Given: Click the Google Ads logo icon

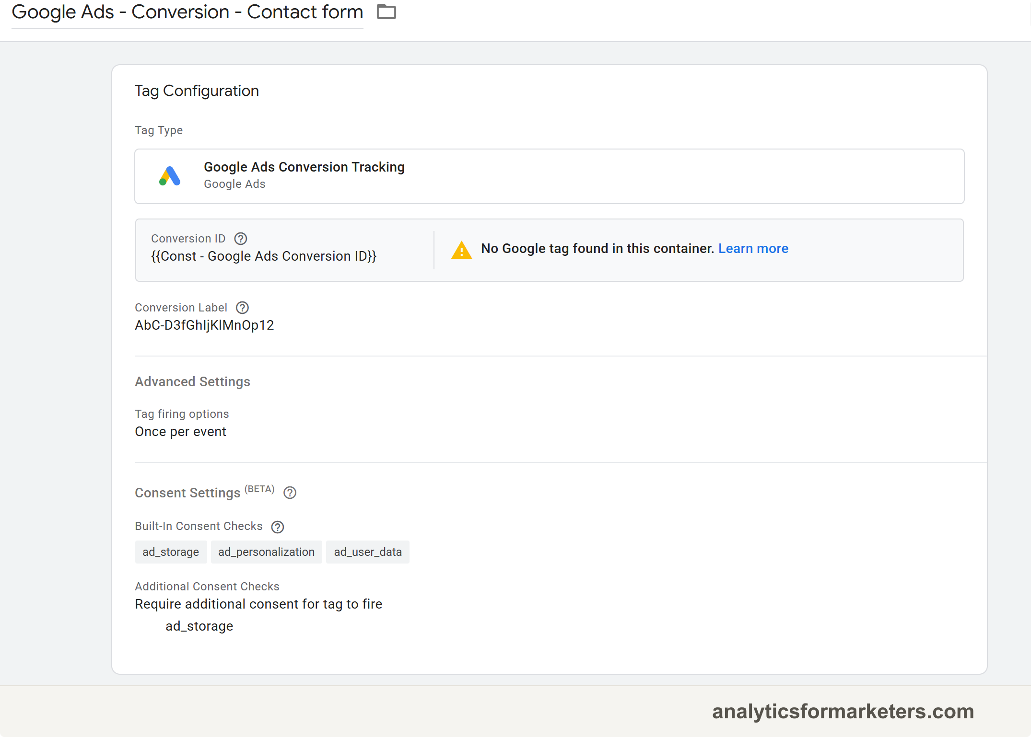Looking at the screenshot, I should 170,176.
